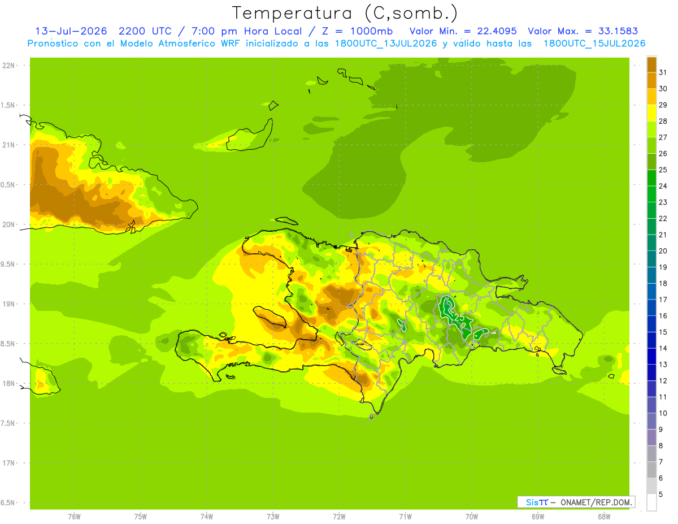The image size is (678, 524).
Task: Click the 'Temperatura (C,somb.)' chart title
Action: pyautogui.click(x=345, y=13)
